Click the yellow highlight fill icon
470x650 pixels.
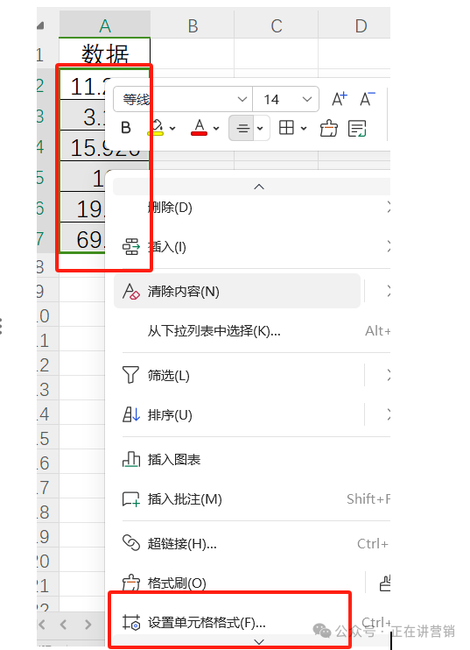(156, 128)
